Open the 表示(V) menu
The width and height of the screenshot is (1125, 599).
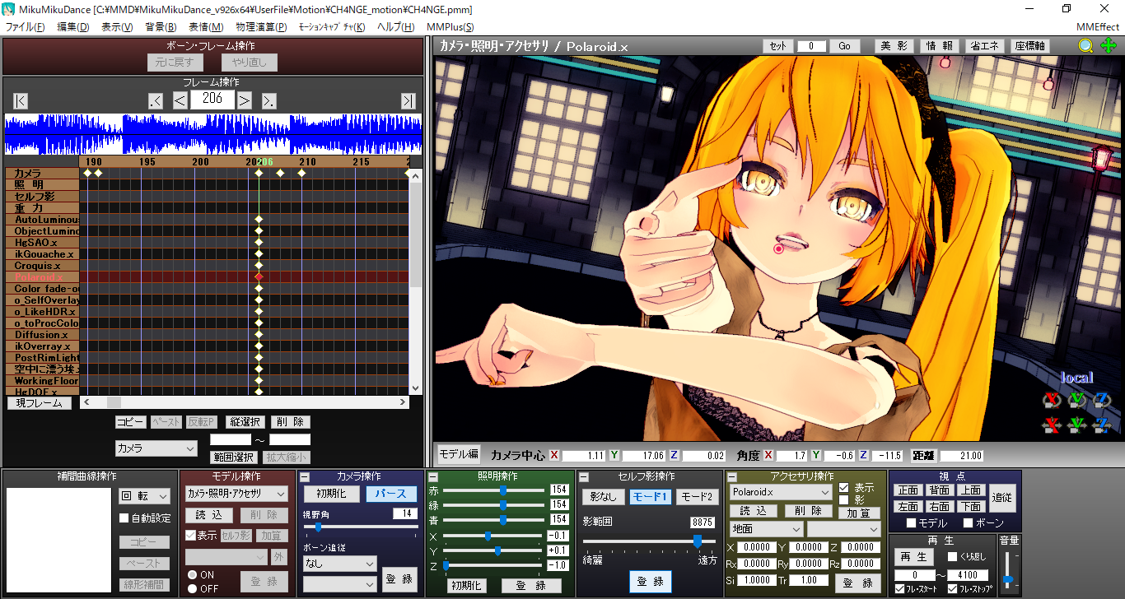click(x=117, y=27)
